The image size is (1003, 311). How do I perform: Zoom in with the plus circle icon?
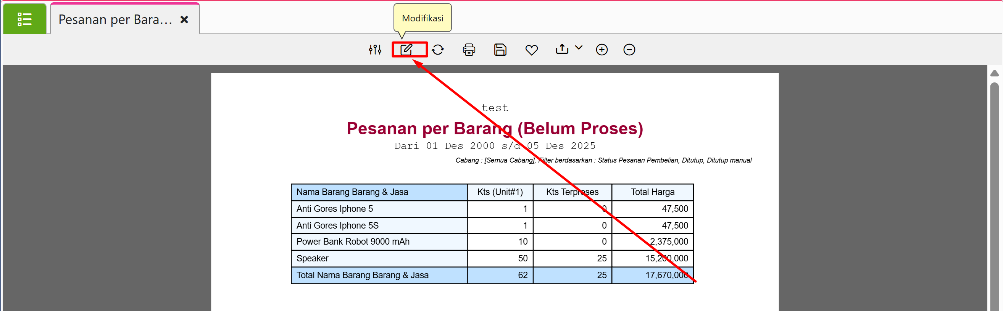[601, 50]
